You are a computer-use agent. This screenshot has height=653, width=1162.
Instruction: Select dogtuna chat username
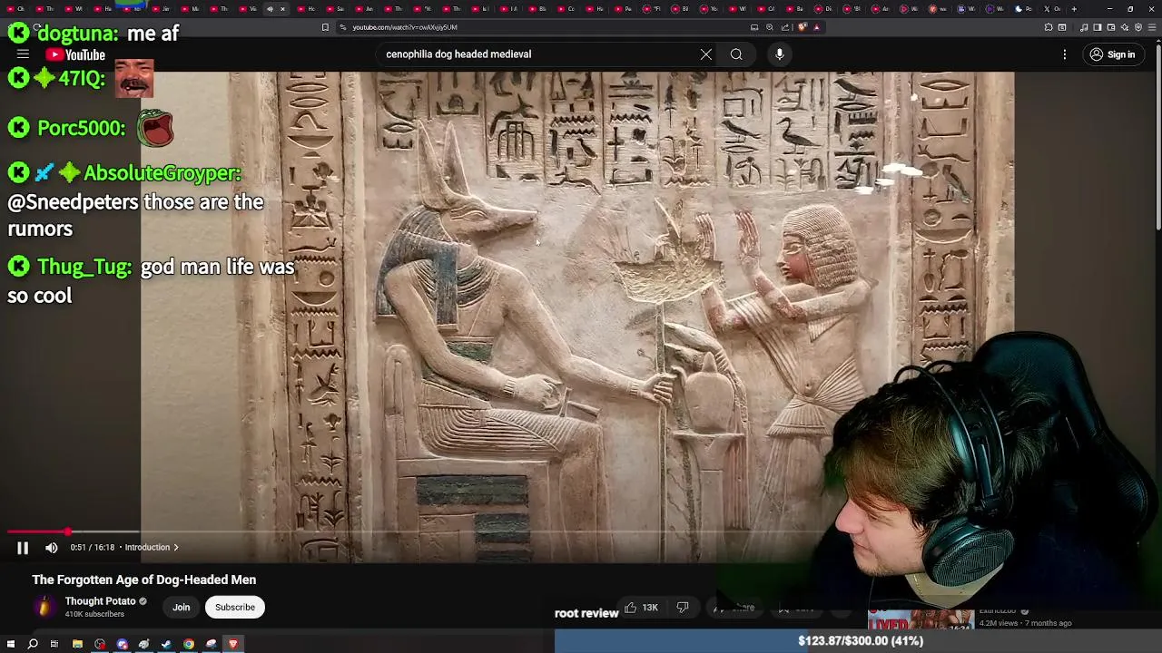(78, 34)
